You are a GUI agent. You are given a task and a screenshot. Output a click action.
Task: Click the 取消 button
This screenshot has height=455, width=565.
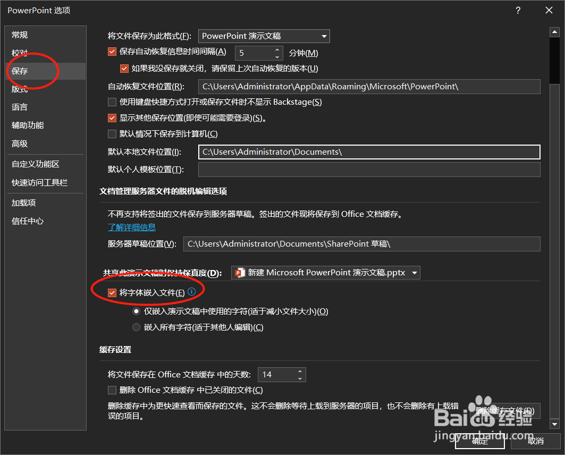click(x=535, y=441)
